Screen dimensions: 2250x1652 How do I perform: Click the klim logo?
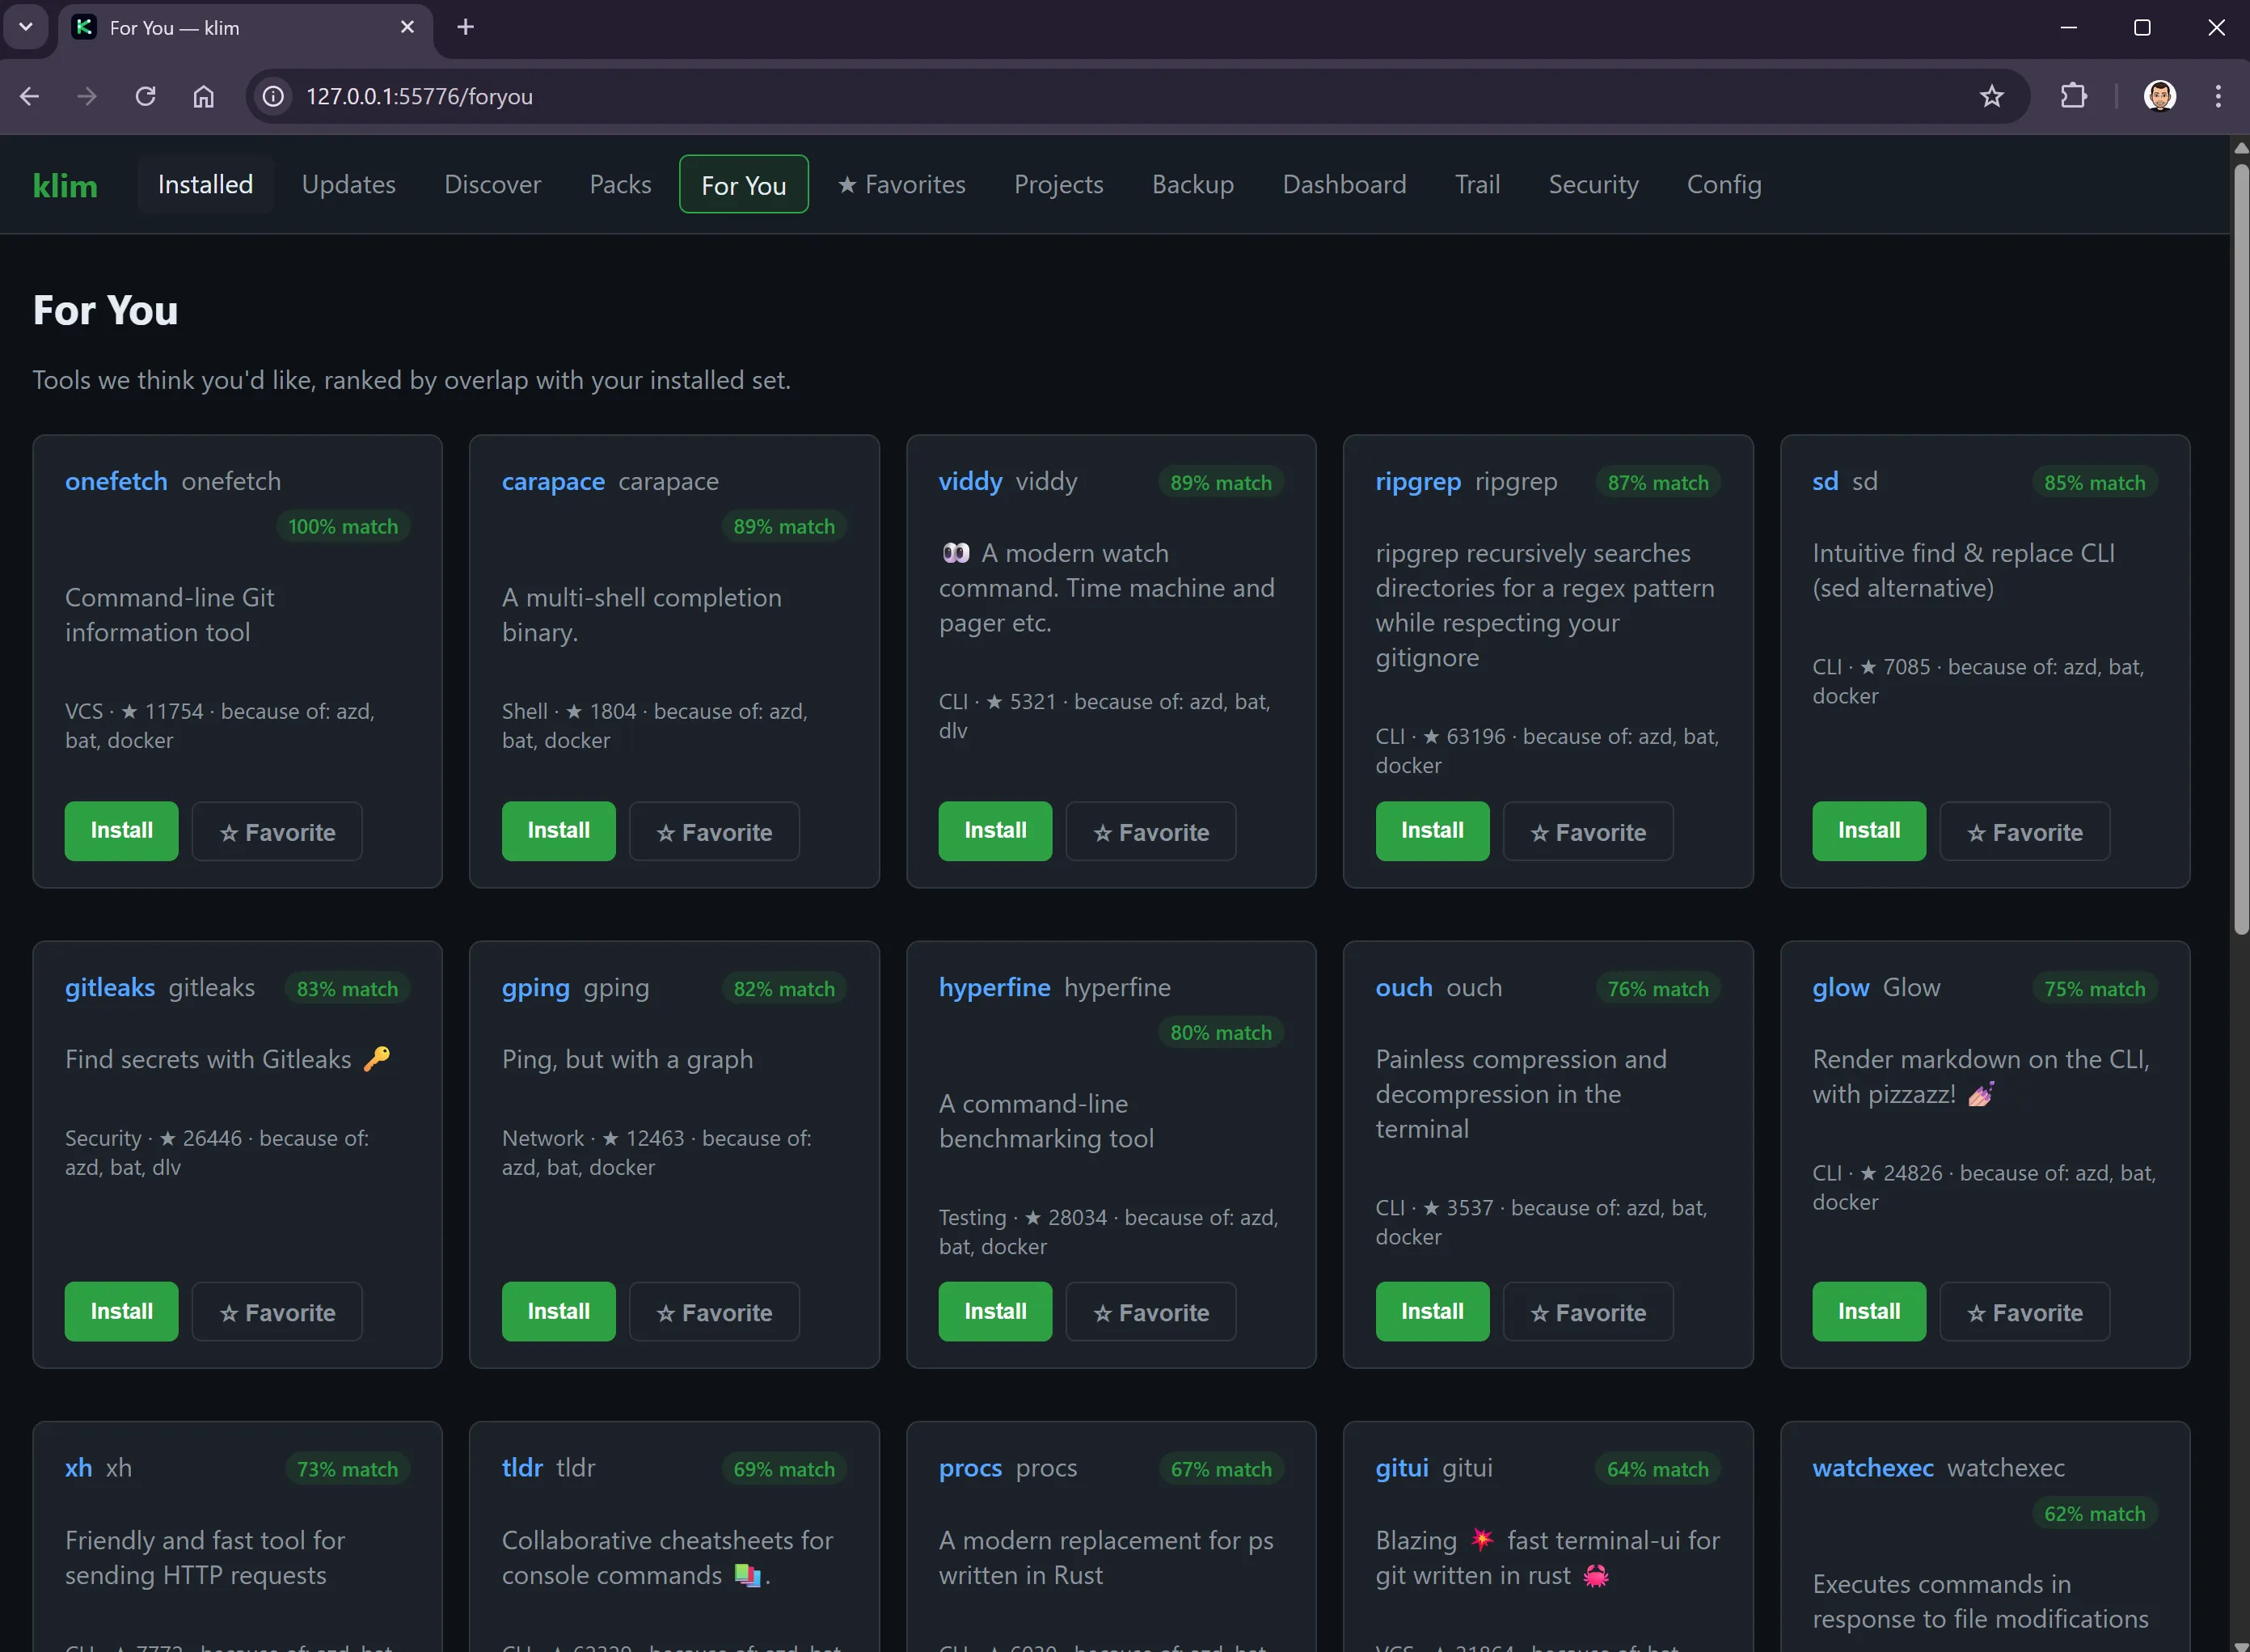click(x=65, y=185)
